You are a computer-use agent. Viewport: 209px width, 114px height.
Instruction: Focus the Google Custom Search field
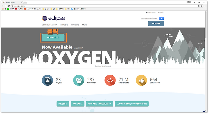(x=150, y=18)
